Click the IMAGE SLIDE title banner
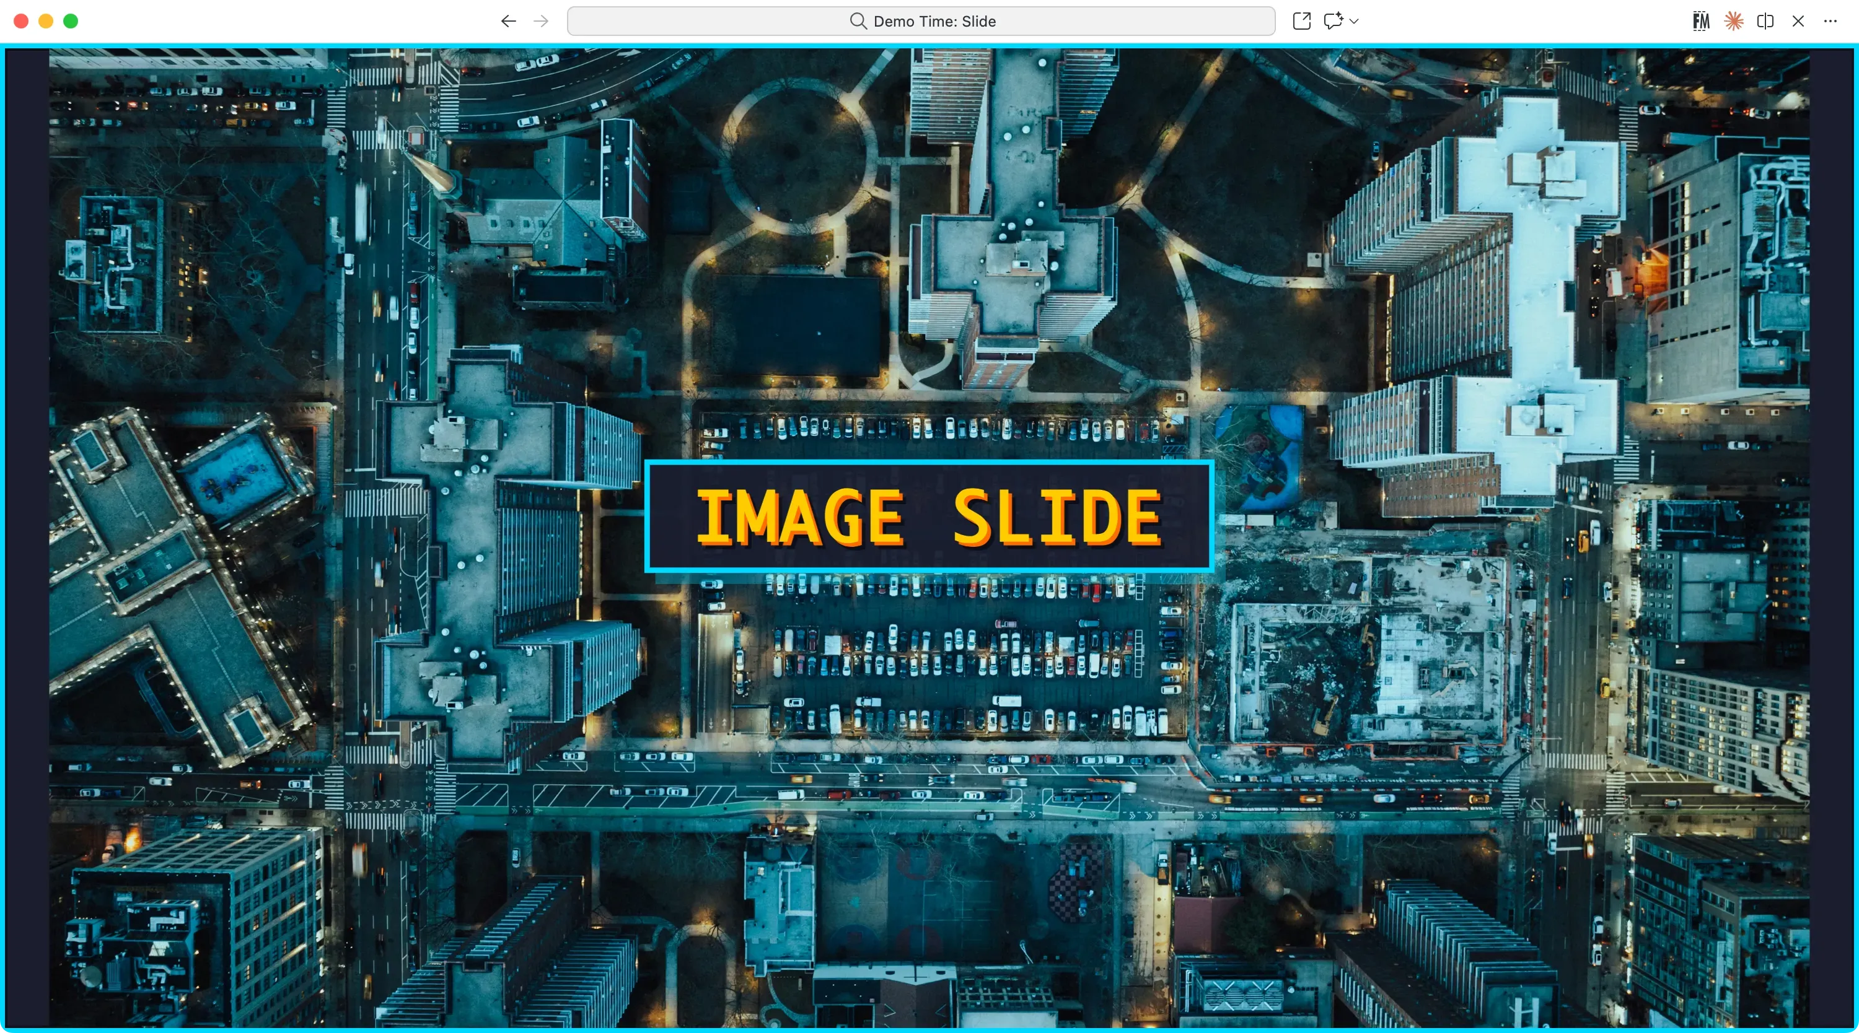 pos(929,515)
